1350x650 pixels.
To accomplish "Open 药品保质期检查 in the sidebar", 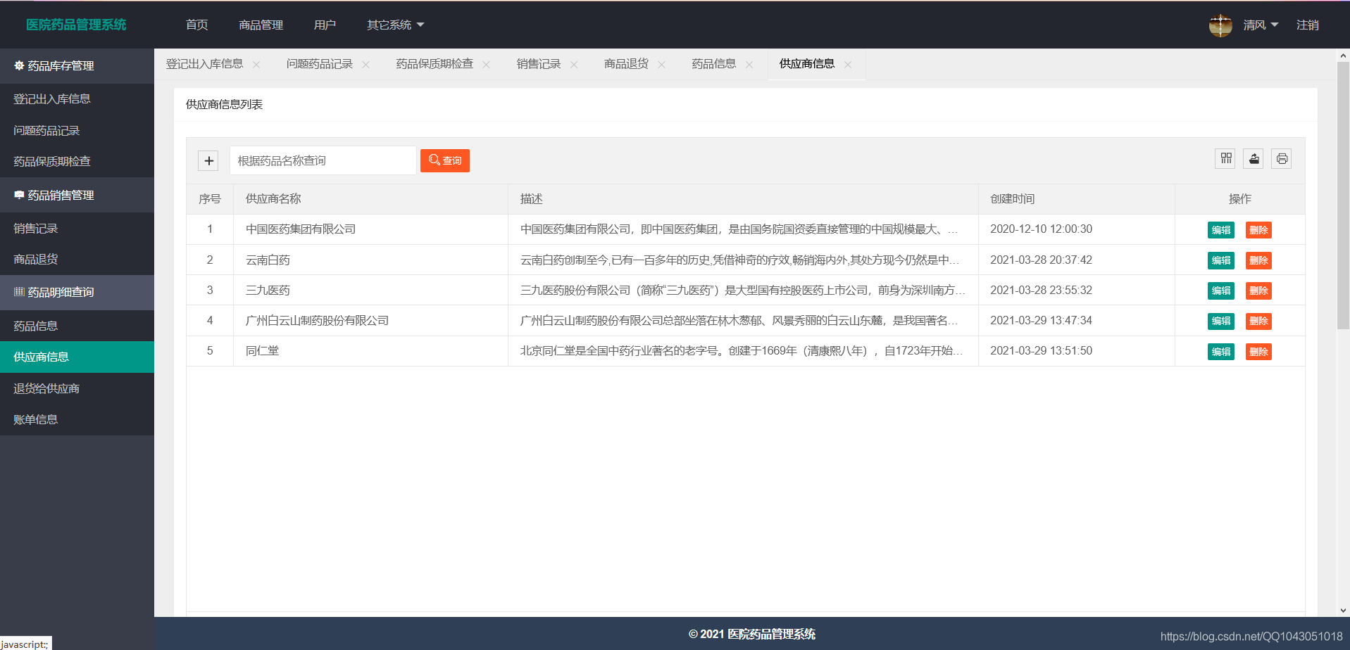I will click(x=77, y=161).
